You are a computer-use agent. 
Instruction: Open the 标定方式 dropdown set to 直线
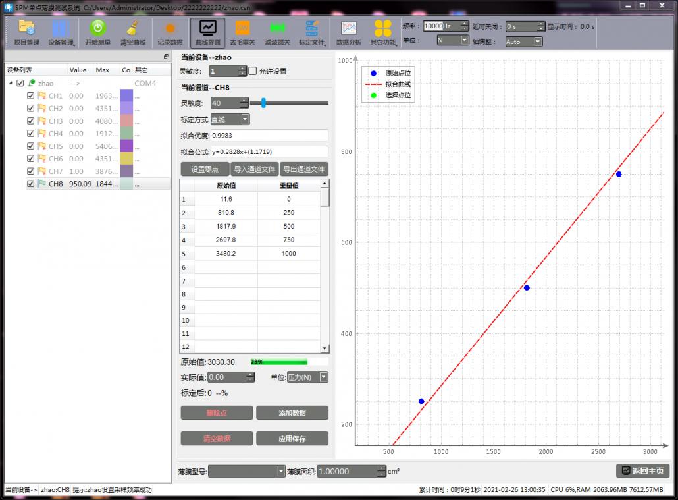pyautogui.click(x=230, y=119)
